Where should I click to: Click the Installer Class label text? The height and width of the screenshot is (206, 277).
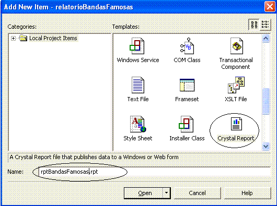tap(187, 138)
